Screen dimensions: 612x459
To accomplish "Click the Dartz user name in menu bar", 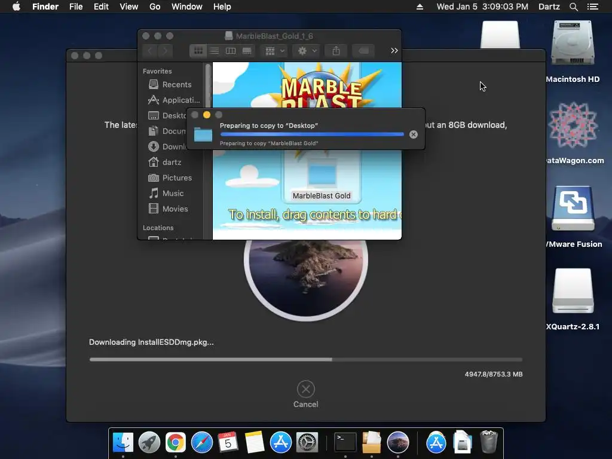I will coord(549,7).
